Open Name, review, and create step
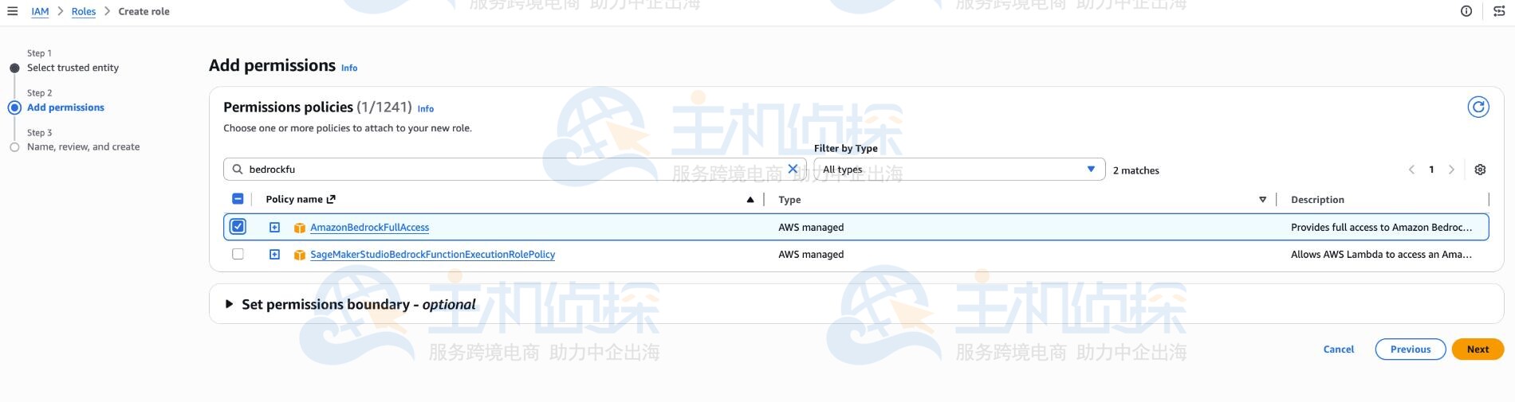This screenshot has width=1515, height=402. [x=83, y=147]
